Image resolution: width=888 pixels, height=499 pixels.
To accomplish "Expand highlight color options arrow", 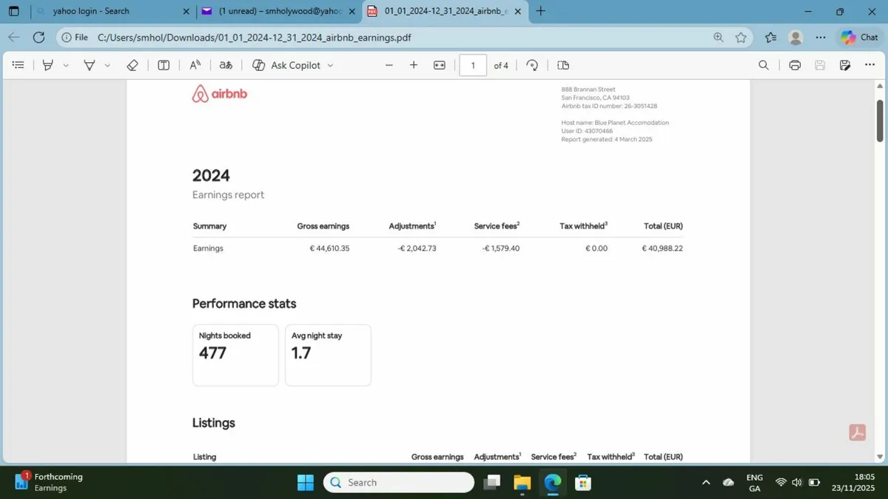I will point(66,65).
